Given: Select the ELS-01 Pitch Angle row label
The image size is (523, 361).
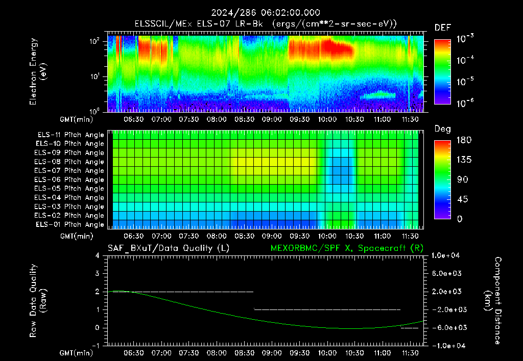Looking at the screenshot, I should [x=70, y=224].
